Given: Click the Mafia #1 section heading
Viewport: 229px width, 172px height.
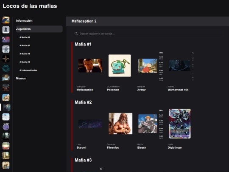Looking at the screenshot, I should click(83, 44).
